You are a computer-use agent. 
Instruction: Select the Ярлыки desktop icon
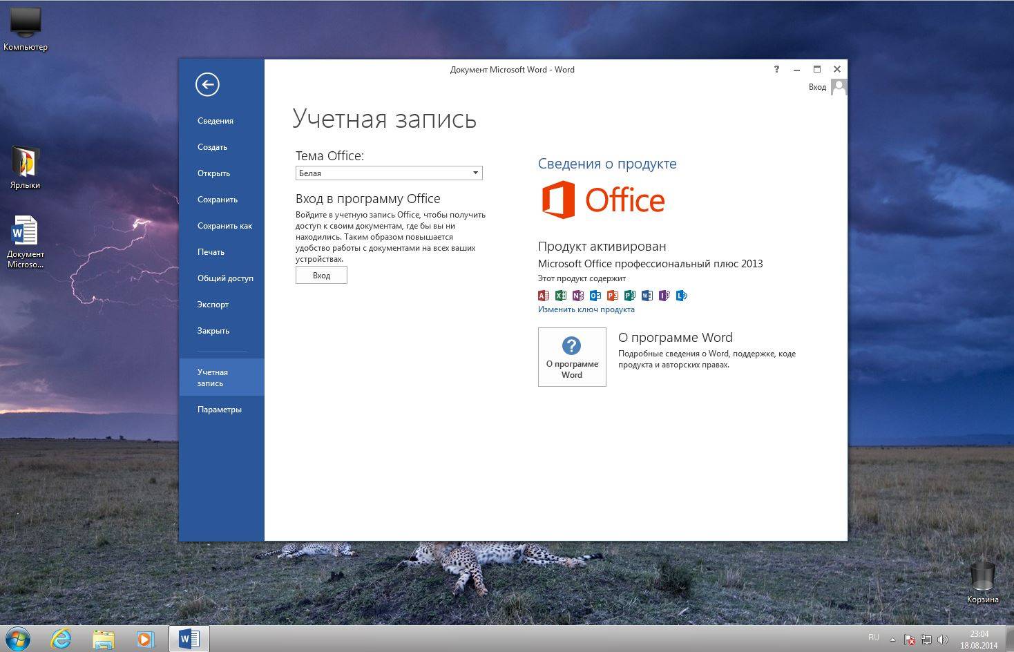tap(26, 168)
